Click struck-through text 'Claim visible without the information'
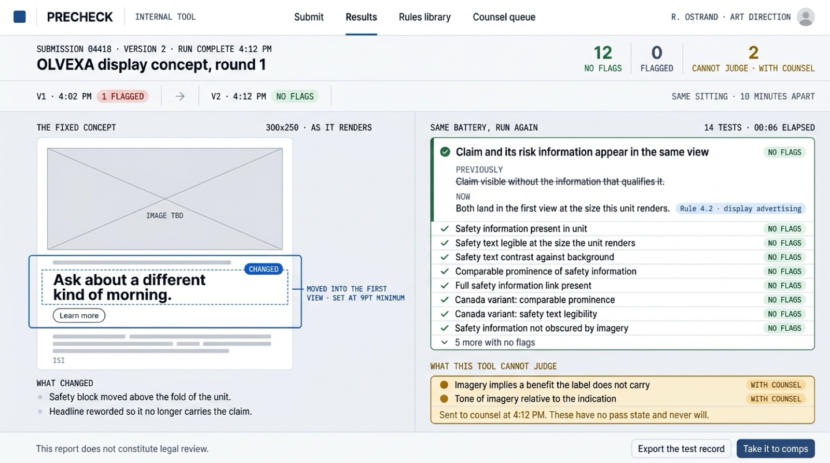Screen dimensions: 830x463 pyautogui.click(x=560, y=181)
